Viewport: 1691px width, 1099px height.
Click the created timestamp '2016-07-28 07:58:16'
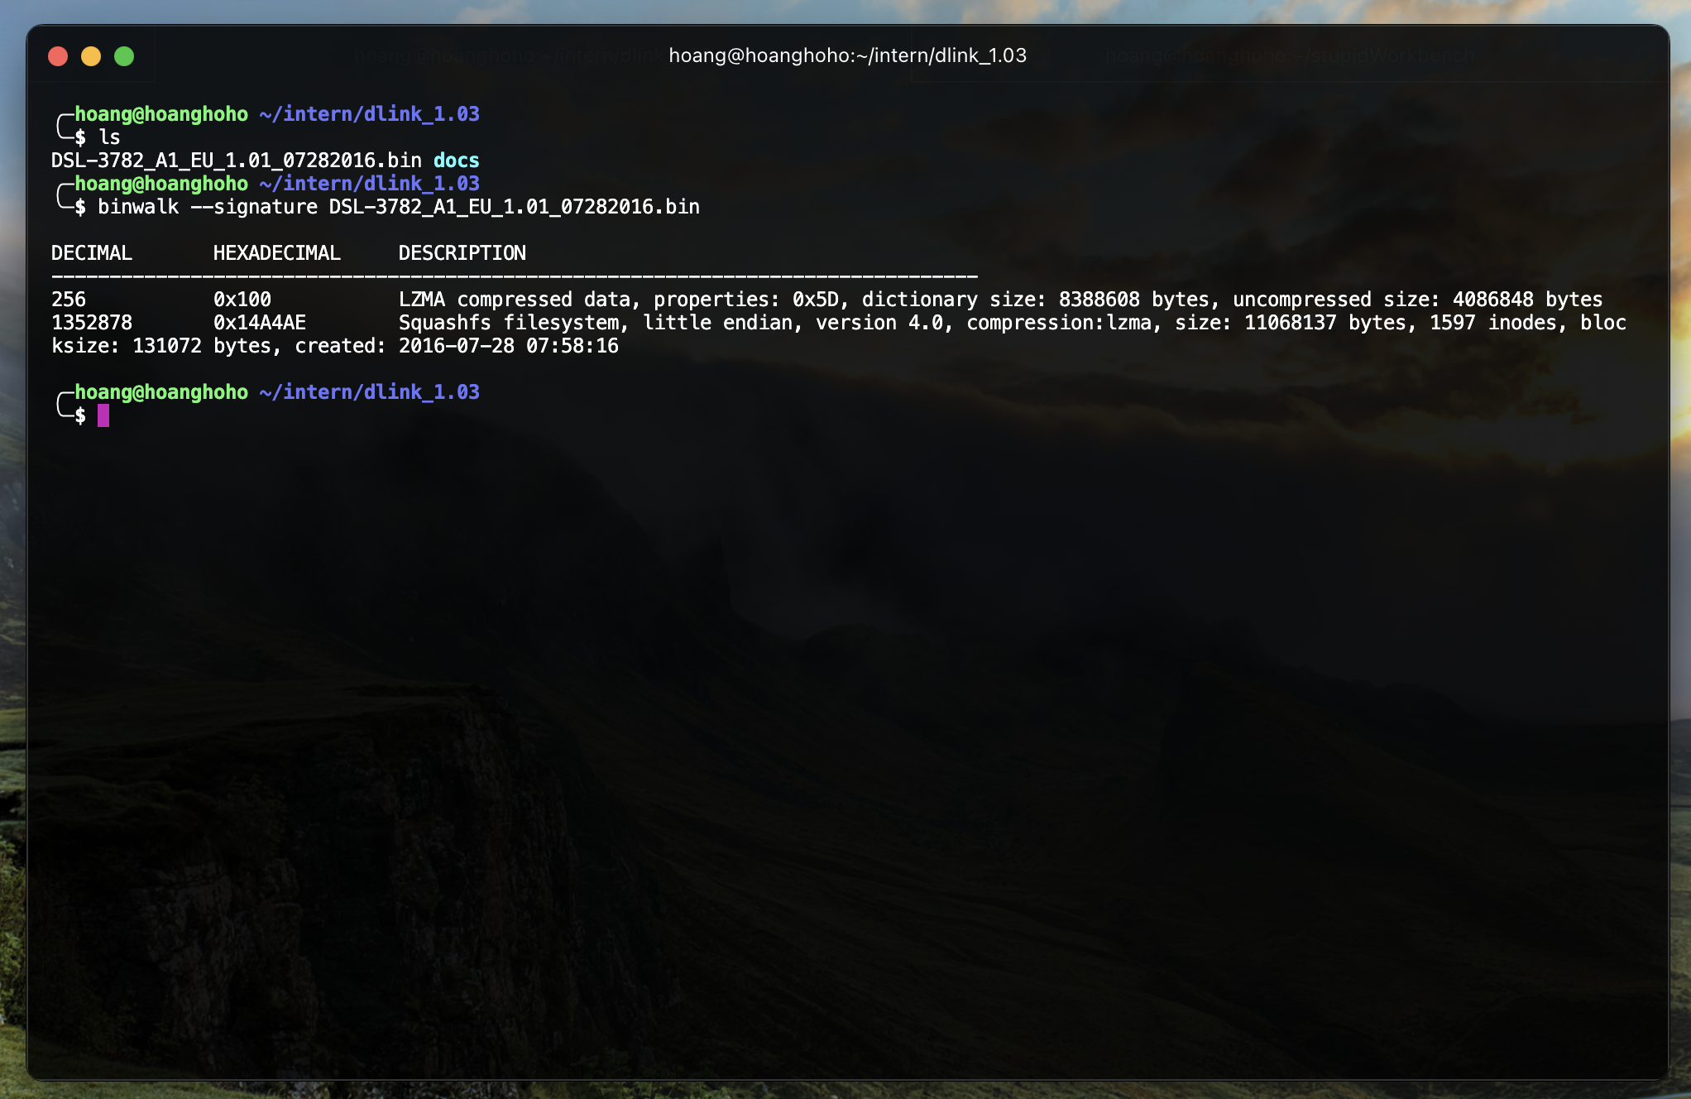509,346
